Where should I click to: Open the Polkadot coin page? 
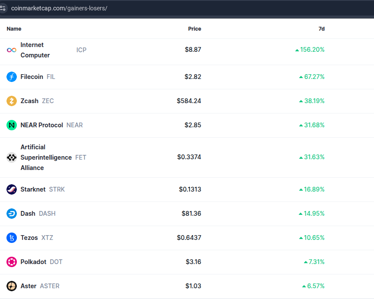tap(33, 262)
